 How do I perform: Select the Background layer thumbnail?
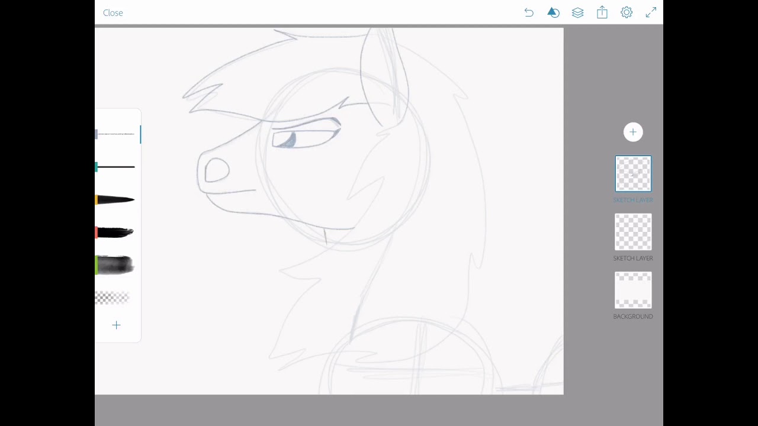(633, 290)
